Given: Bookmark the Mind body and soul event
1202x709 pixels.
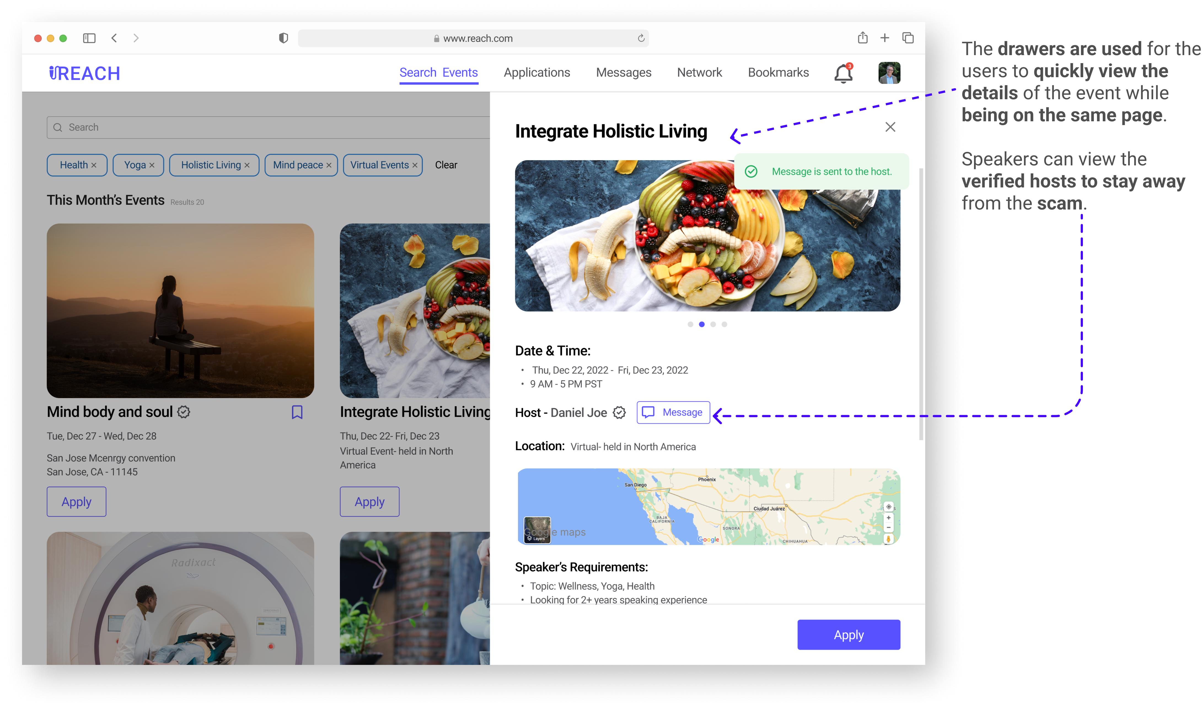Looking at the screenshot, I should (297, 412).
